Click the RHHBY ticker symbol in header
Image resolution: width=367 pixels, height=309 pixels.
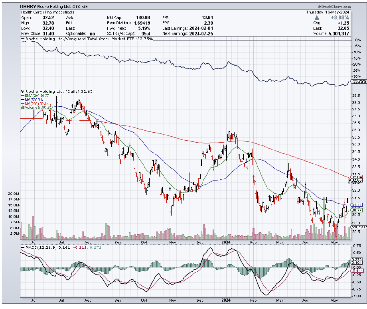[x=28, y=7]
